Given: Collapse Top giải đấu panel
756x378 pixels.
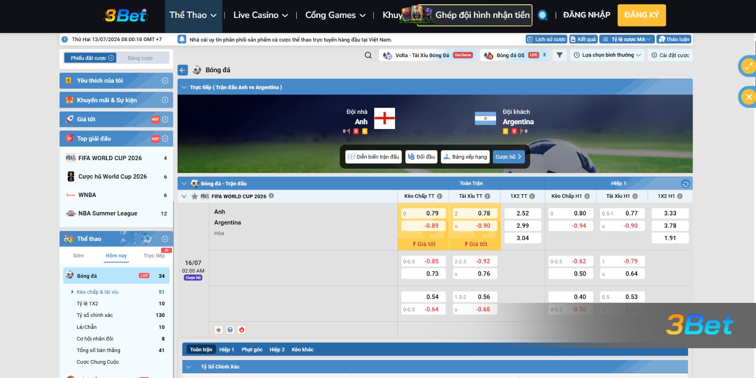Looking at the screenshot, I should coord(116,139).
